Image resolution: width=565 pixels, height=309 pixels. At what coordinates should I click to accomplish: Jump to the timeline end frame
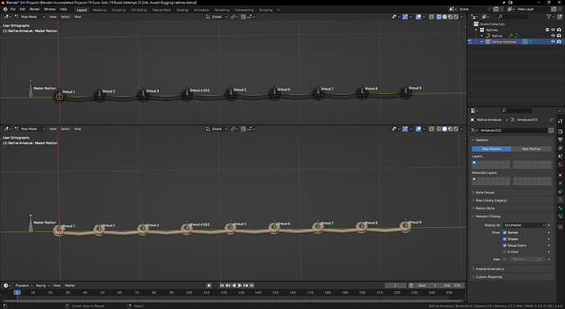coord(251,285)
